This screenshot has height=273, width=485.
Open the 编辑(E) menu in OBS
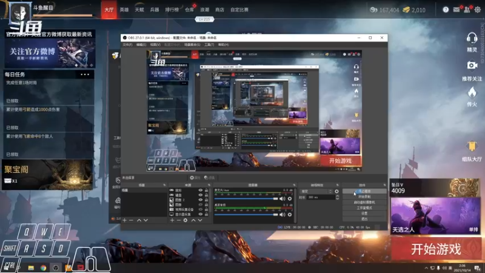point(141,45)
